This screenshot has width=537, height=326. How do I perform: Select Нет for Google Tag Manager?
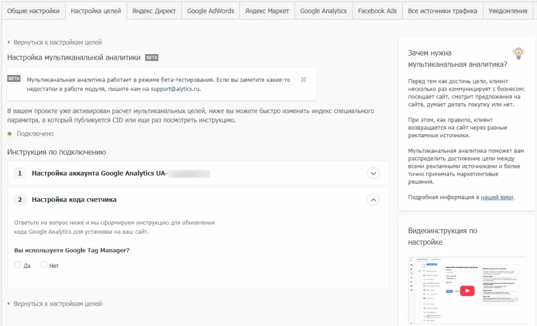pos(44,265)
